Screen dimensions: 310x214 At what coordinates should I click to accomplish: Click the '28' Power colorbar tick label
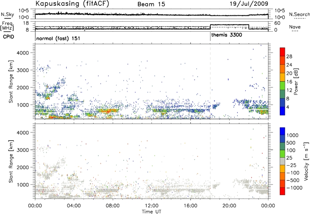tap(289, 56)
